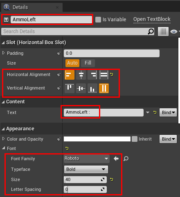Expand Color and Opacity property
The width and height of the screenshot is (180, 197).
(3, 139)
